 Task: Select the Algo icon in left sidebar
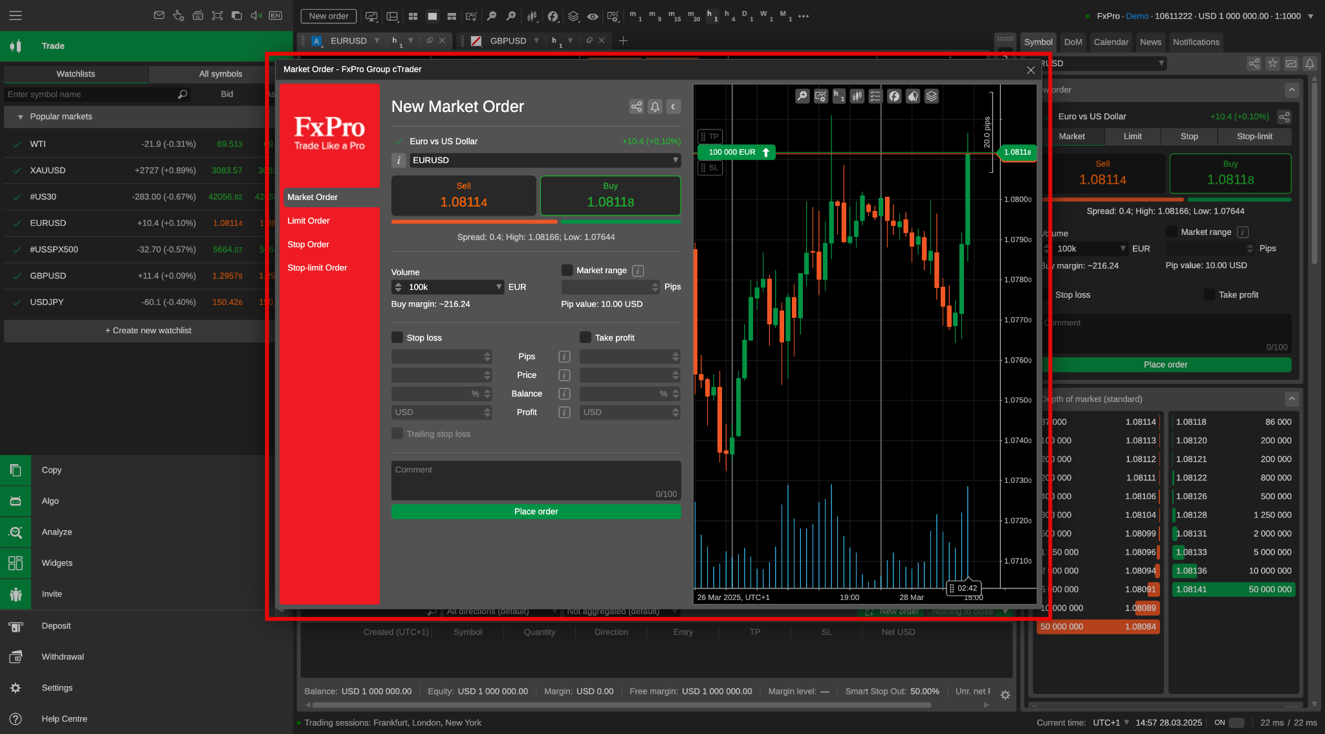[x=16, y=500]
